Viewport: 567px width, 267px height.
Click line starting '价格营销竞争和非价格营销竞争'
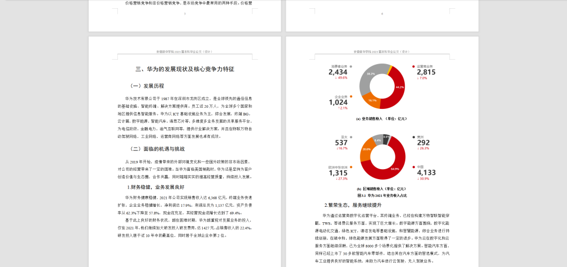(189, 3)
